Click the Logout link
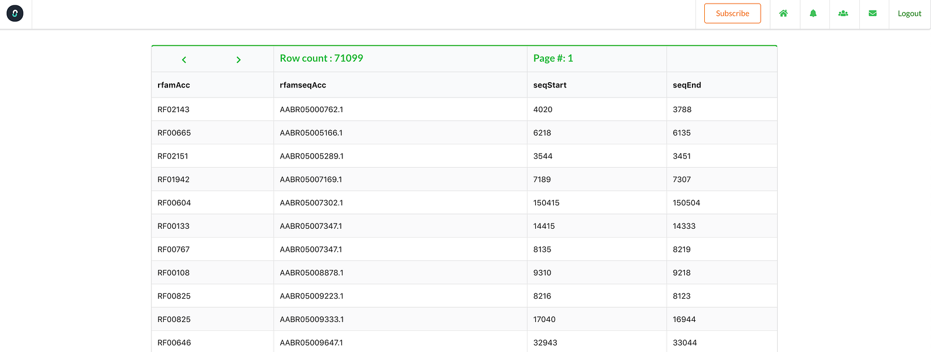931x352 pixels. pyautogui.click(x=909, y=13)
